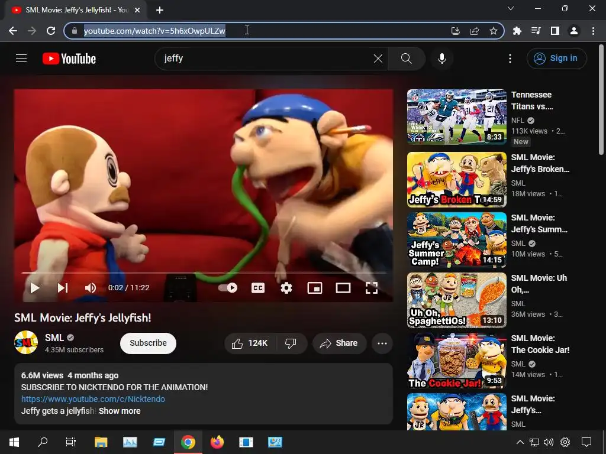Click the Sign in button
606x454 pixels.
(556, 59)
